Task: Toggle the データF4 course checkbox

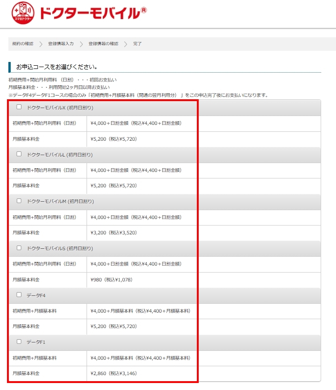Action: pyautogui.click(x=19, y=294)
